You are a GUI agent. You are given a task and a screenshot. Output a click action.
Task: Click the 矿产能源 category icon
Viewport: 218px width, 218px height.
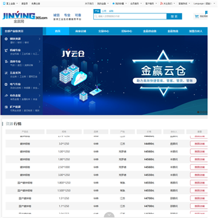pos(6,107)
